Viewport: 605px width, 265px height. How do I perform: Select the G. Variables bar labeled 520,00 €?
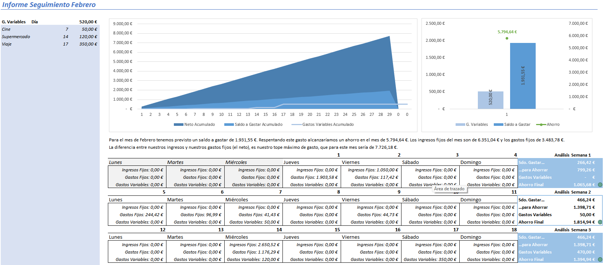tap(490, 100)
